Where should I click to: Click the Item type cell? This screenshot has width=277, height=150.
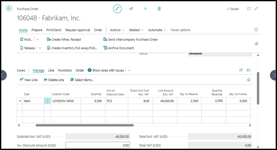tap(33, 101)
